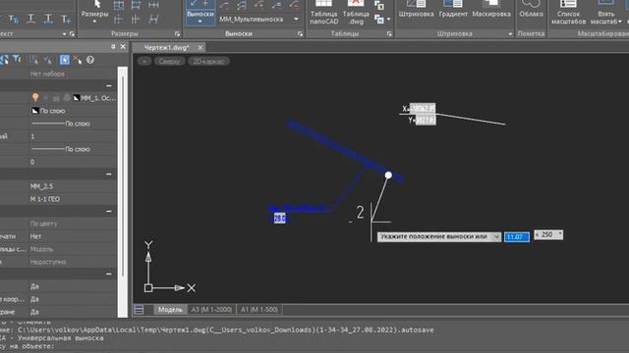629x353 pixels.
Task: Open Список масштабов scale list
Action: pos(568,13)
